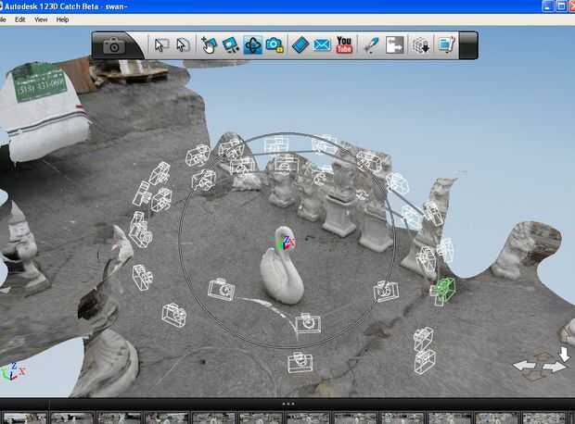The height and width of the screenshot is (424, 575).
Task: Click the colored axis gizmo on the swan's head
Action: coord(287,243)
